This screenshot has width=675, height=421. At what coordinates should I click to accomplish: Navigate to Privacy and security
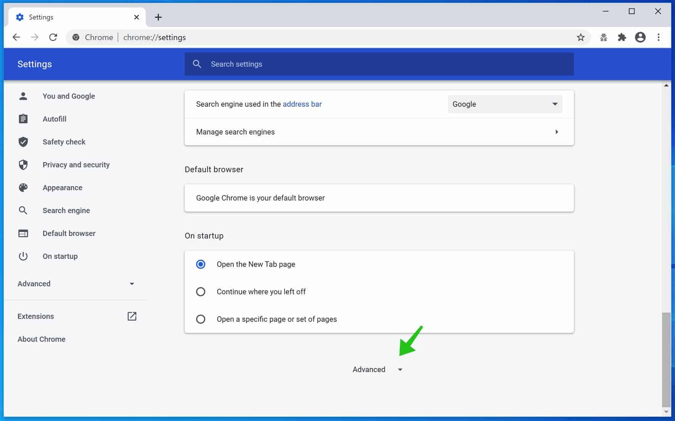coord(76,165)
